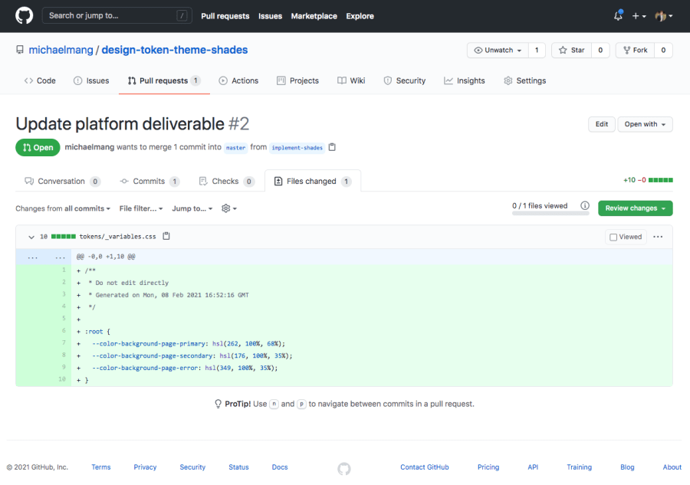Click the implement-shades branch label
This screenshot has height=485, width=690.
pos(297,148)
